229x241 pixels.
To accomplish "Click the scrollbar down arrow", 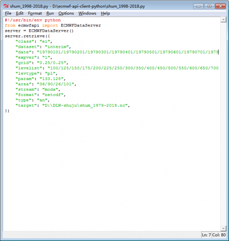I will coord(223,229).
